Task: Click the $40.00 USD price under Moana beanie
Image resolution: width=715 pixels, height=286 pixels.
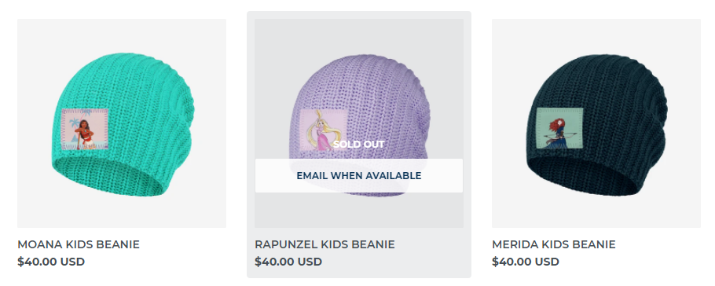Action: click(x=51, y=262)
